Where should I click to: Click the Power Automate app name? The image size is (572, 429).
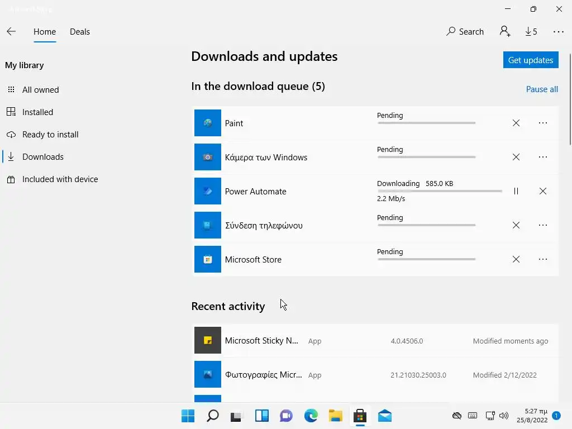[x=255, y=192]
